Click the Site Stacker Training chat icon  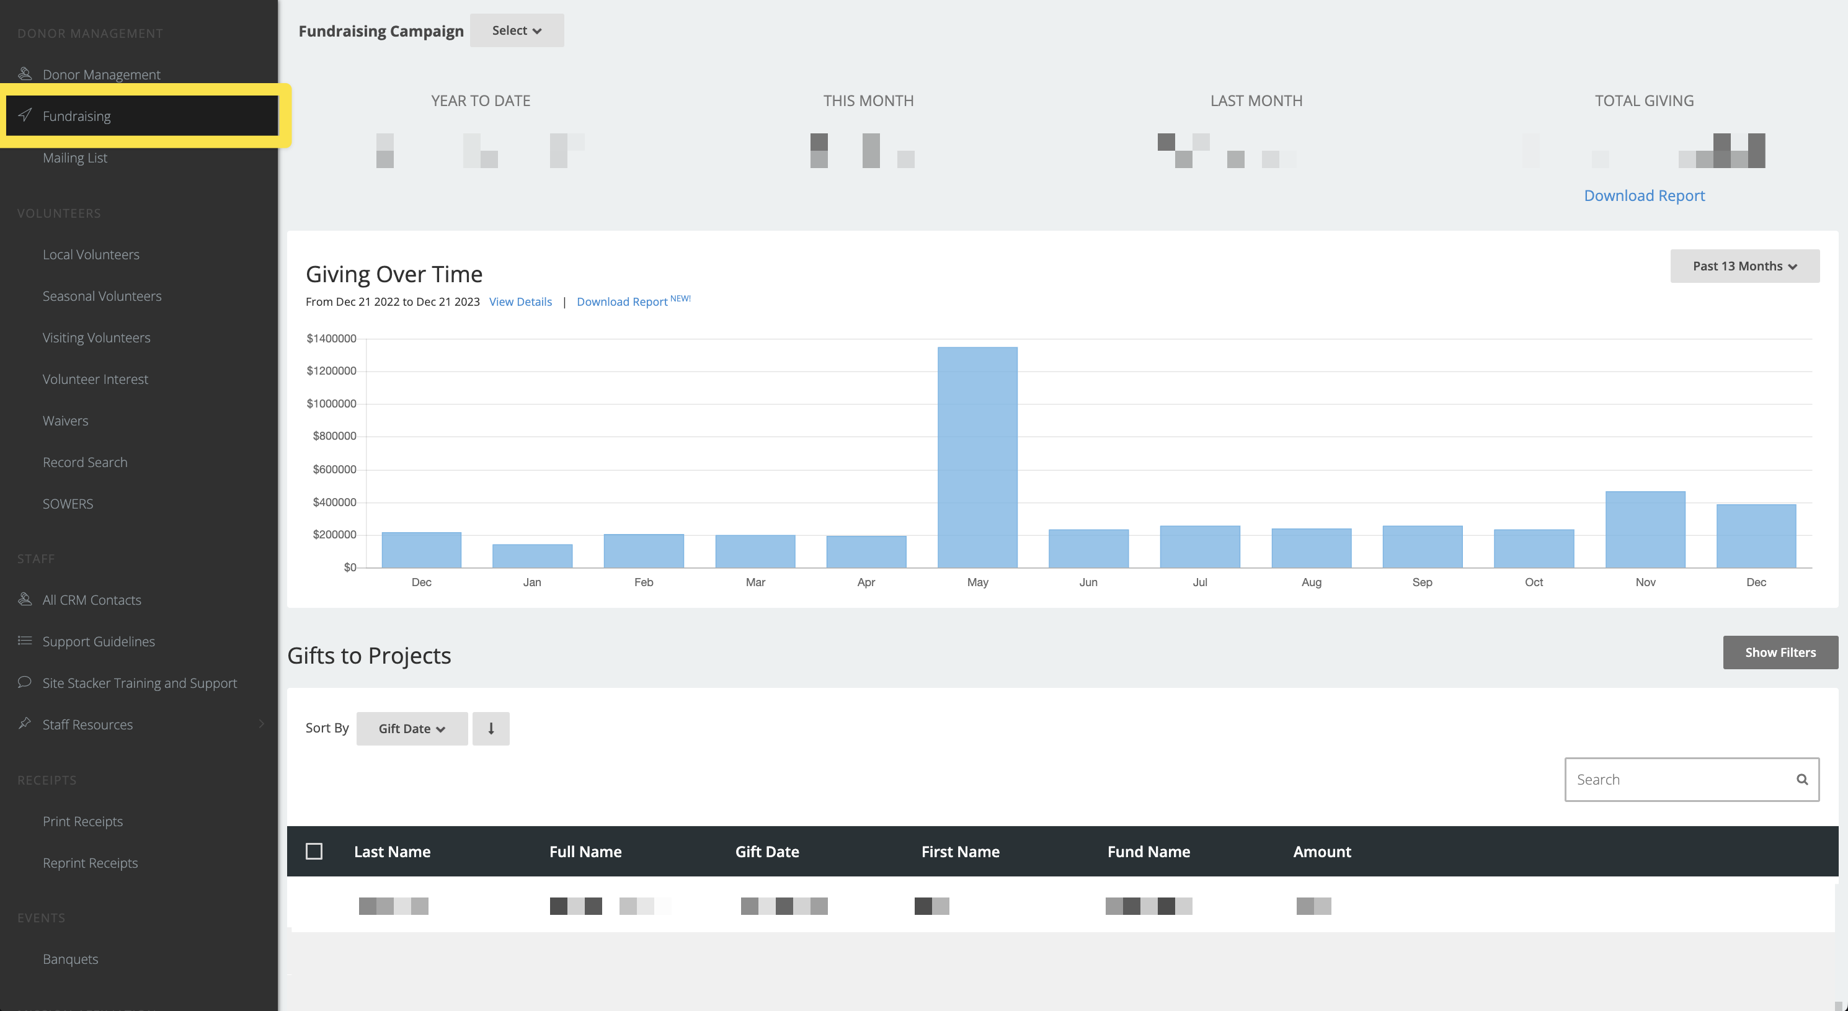tap(25, 682)
